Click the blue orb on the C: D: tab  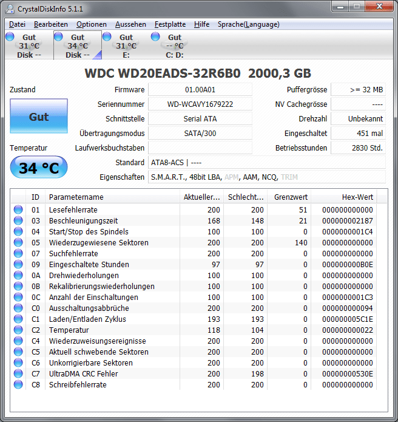[x=155, y=36]
